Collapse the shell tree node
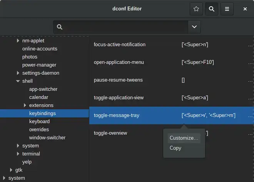This screenshot has width=254, height=182. (x=18, y=81)
